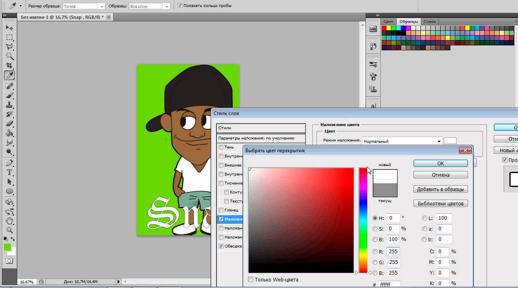Select the Healing Brush tool
The height and width of the screenshot is (288, 518).
(x=9, y=86)
